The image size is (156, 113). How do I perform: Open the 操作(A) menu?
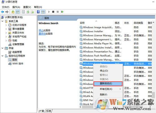pos(16,7)
